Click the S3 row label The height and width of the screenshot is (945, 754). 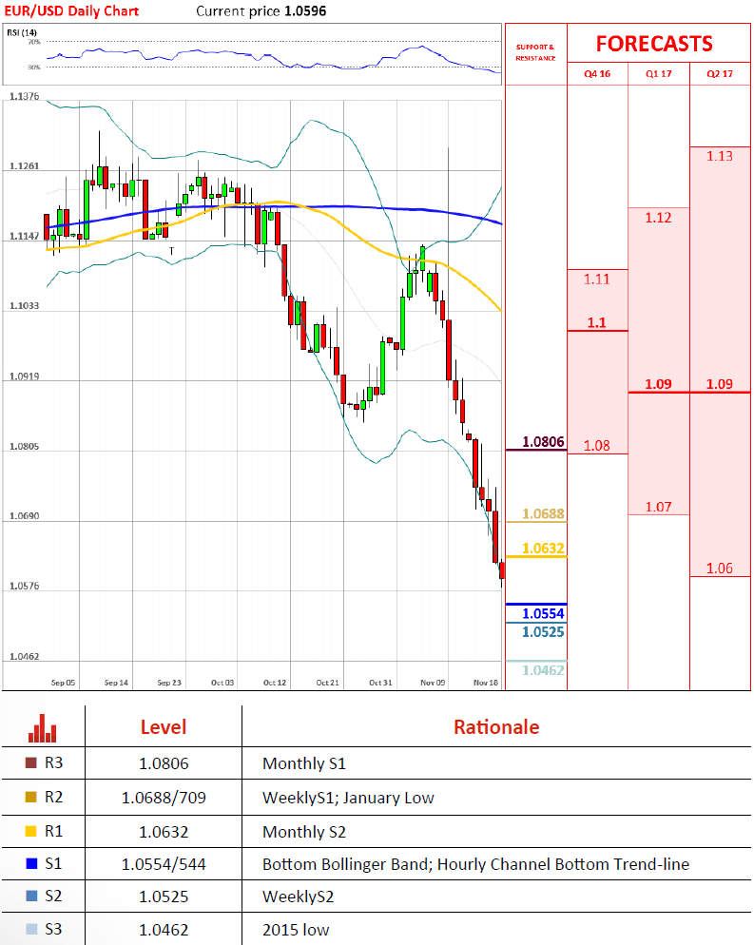coord(53,930)
